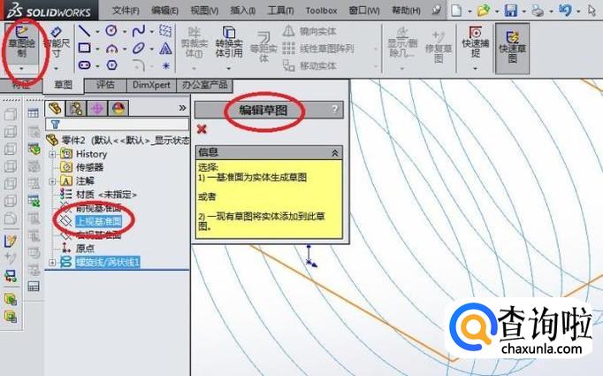Open dropdown arrow under 草图绘制
This screenshot has width=603, height=376.
(21, 68)
